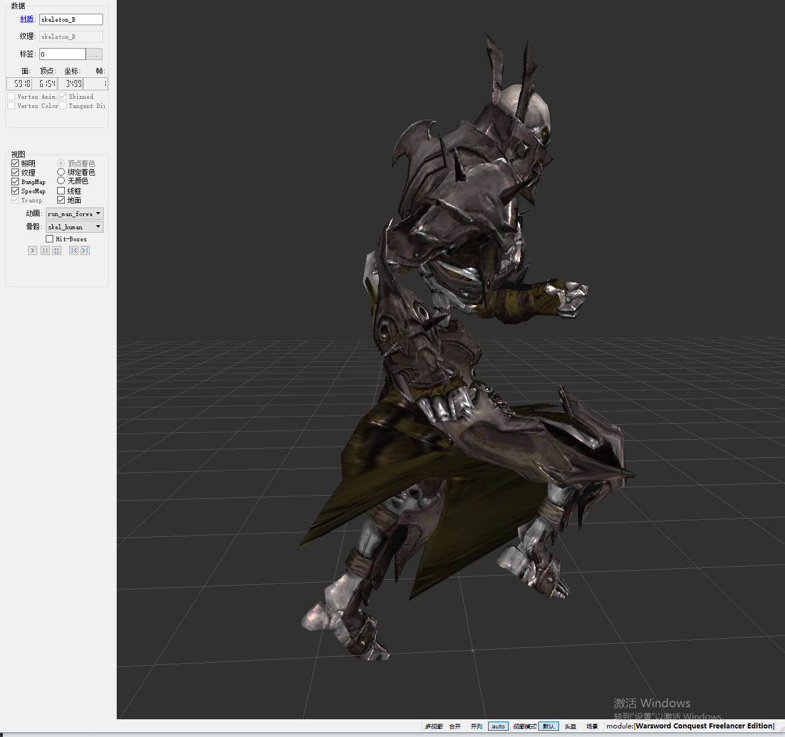Open the 材质 material link

(x=26, y=19)
